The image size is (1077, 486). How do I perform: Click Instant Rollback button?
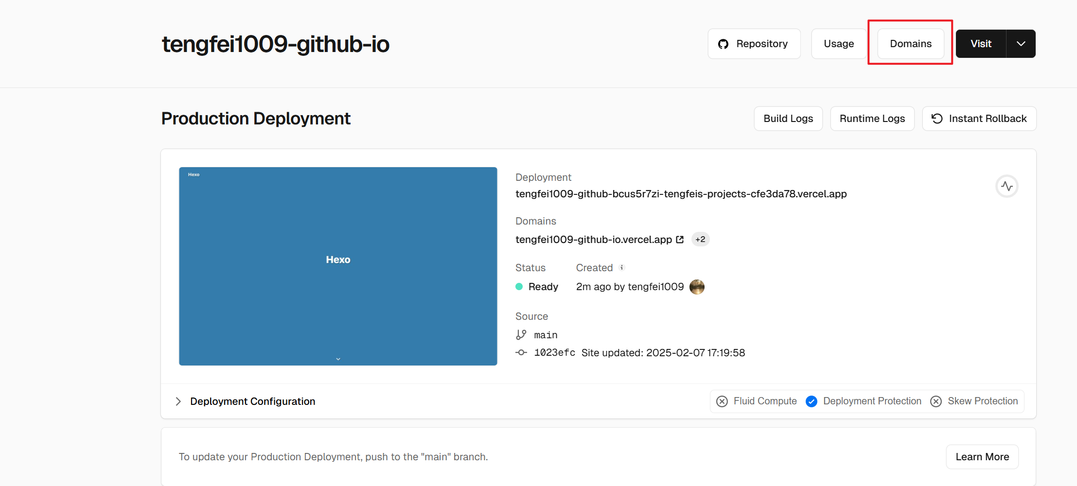[x=979, y=119]
